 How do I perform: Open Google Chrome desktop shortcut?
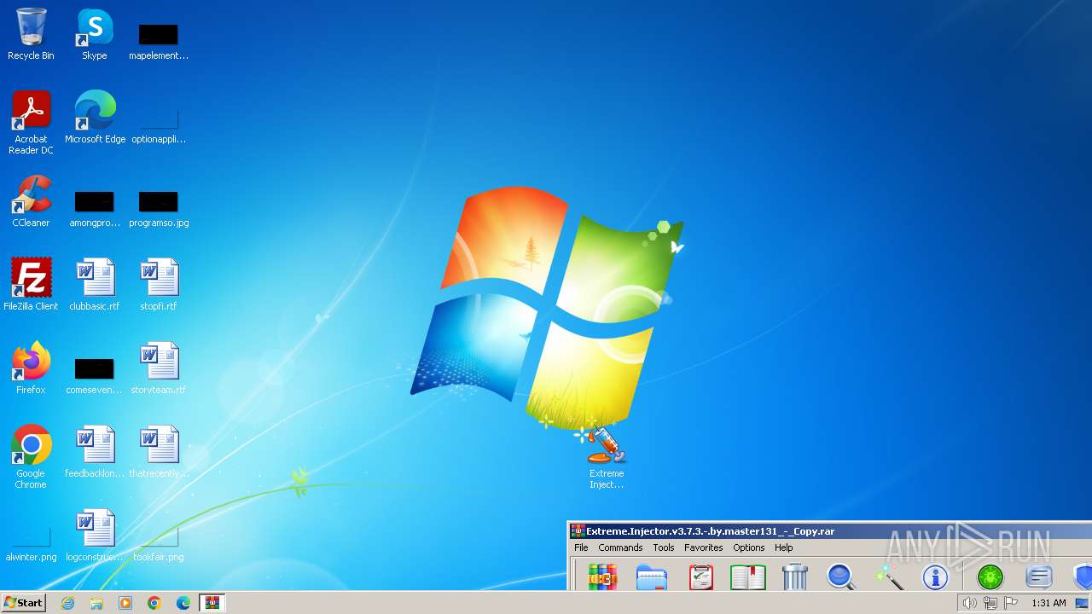(x=31, y=456)
